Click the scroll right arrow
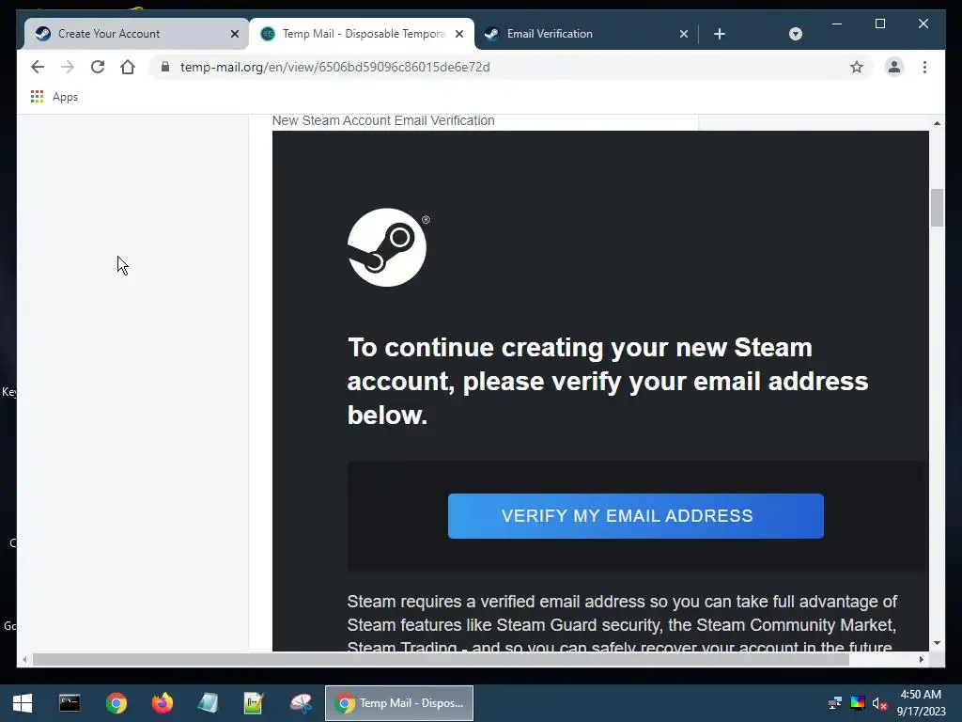 pyautogui.click(x=921, y=659)
